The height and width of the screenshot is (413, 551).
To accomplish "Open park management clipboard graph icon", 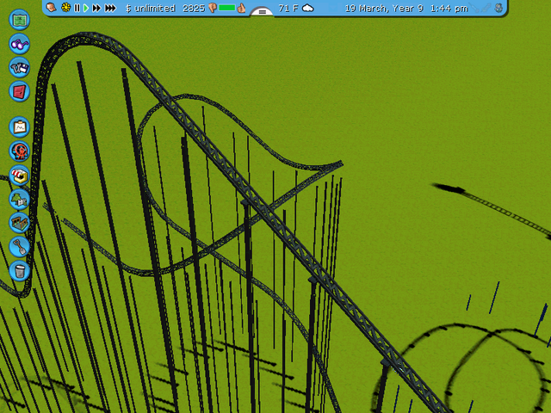I will tap(19, 127).
